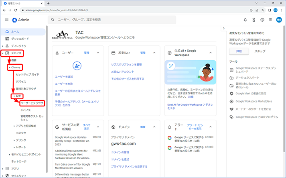Open a new browser tab
The image size is (286, 178).
[x=49, y=3]
